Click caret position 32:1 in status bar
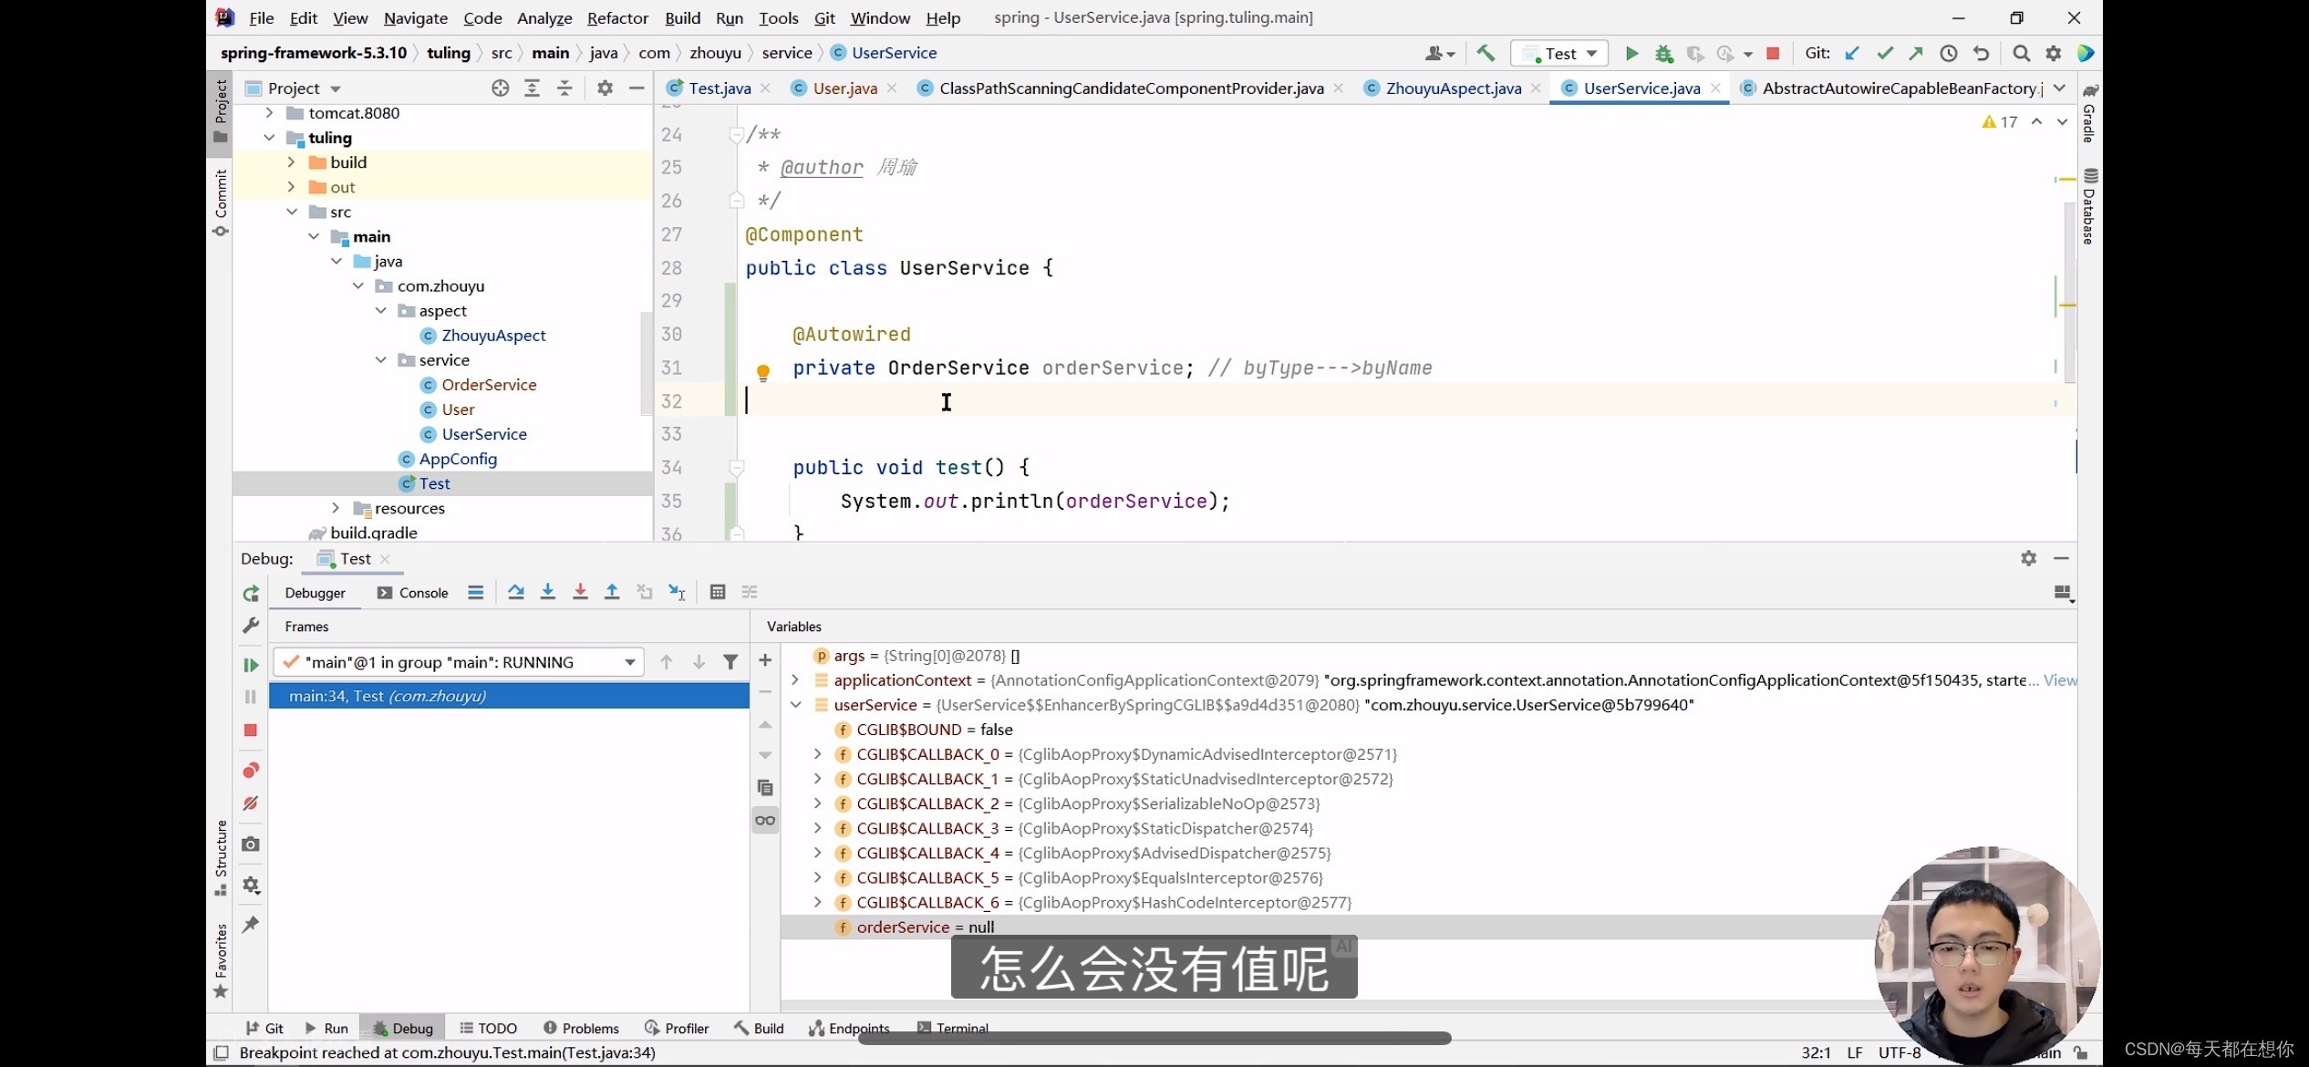This screenshot has width=2309, height=1067. point(1816,1052)
